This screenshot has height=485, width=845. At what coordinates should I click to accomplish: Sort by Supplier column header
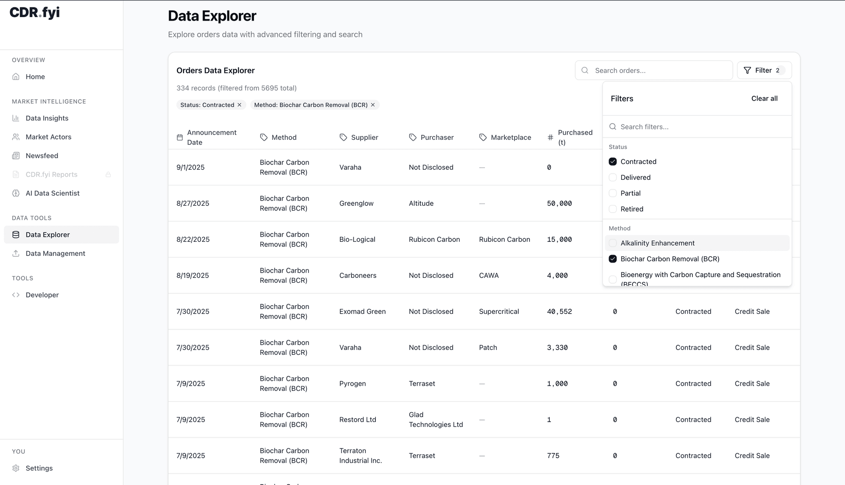(x=364, y=137)
